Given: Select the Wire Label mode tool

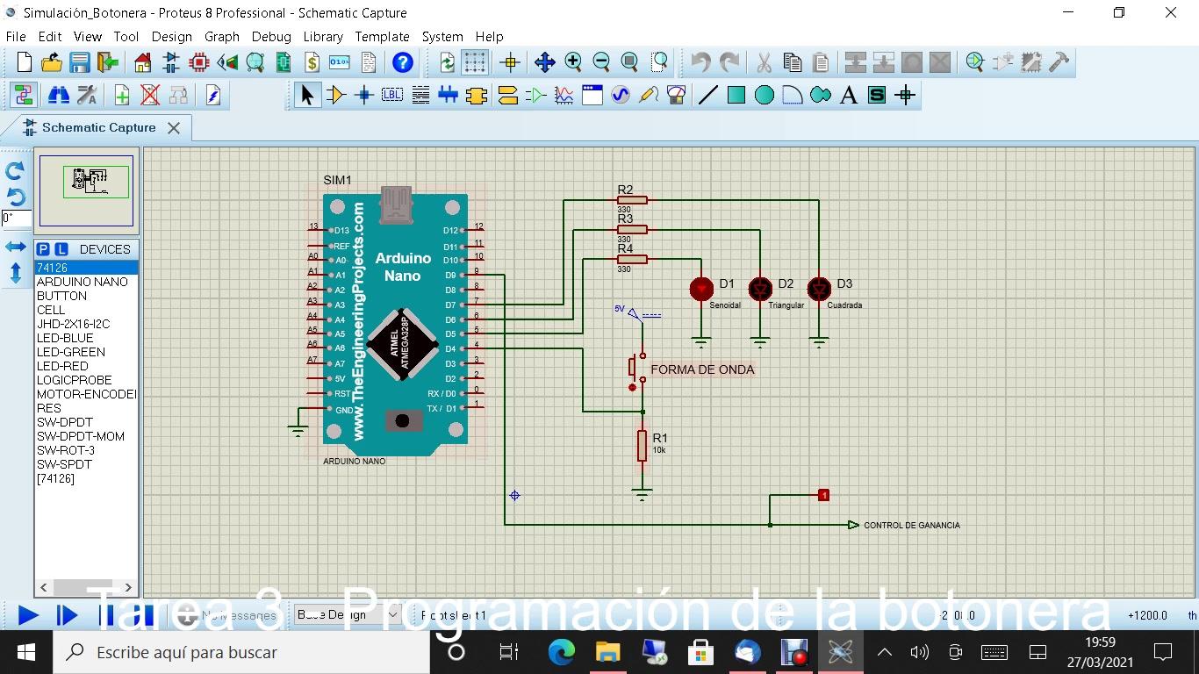Looking at the screenshot, I should click(392, 96).
